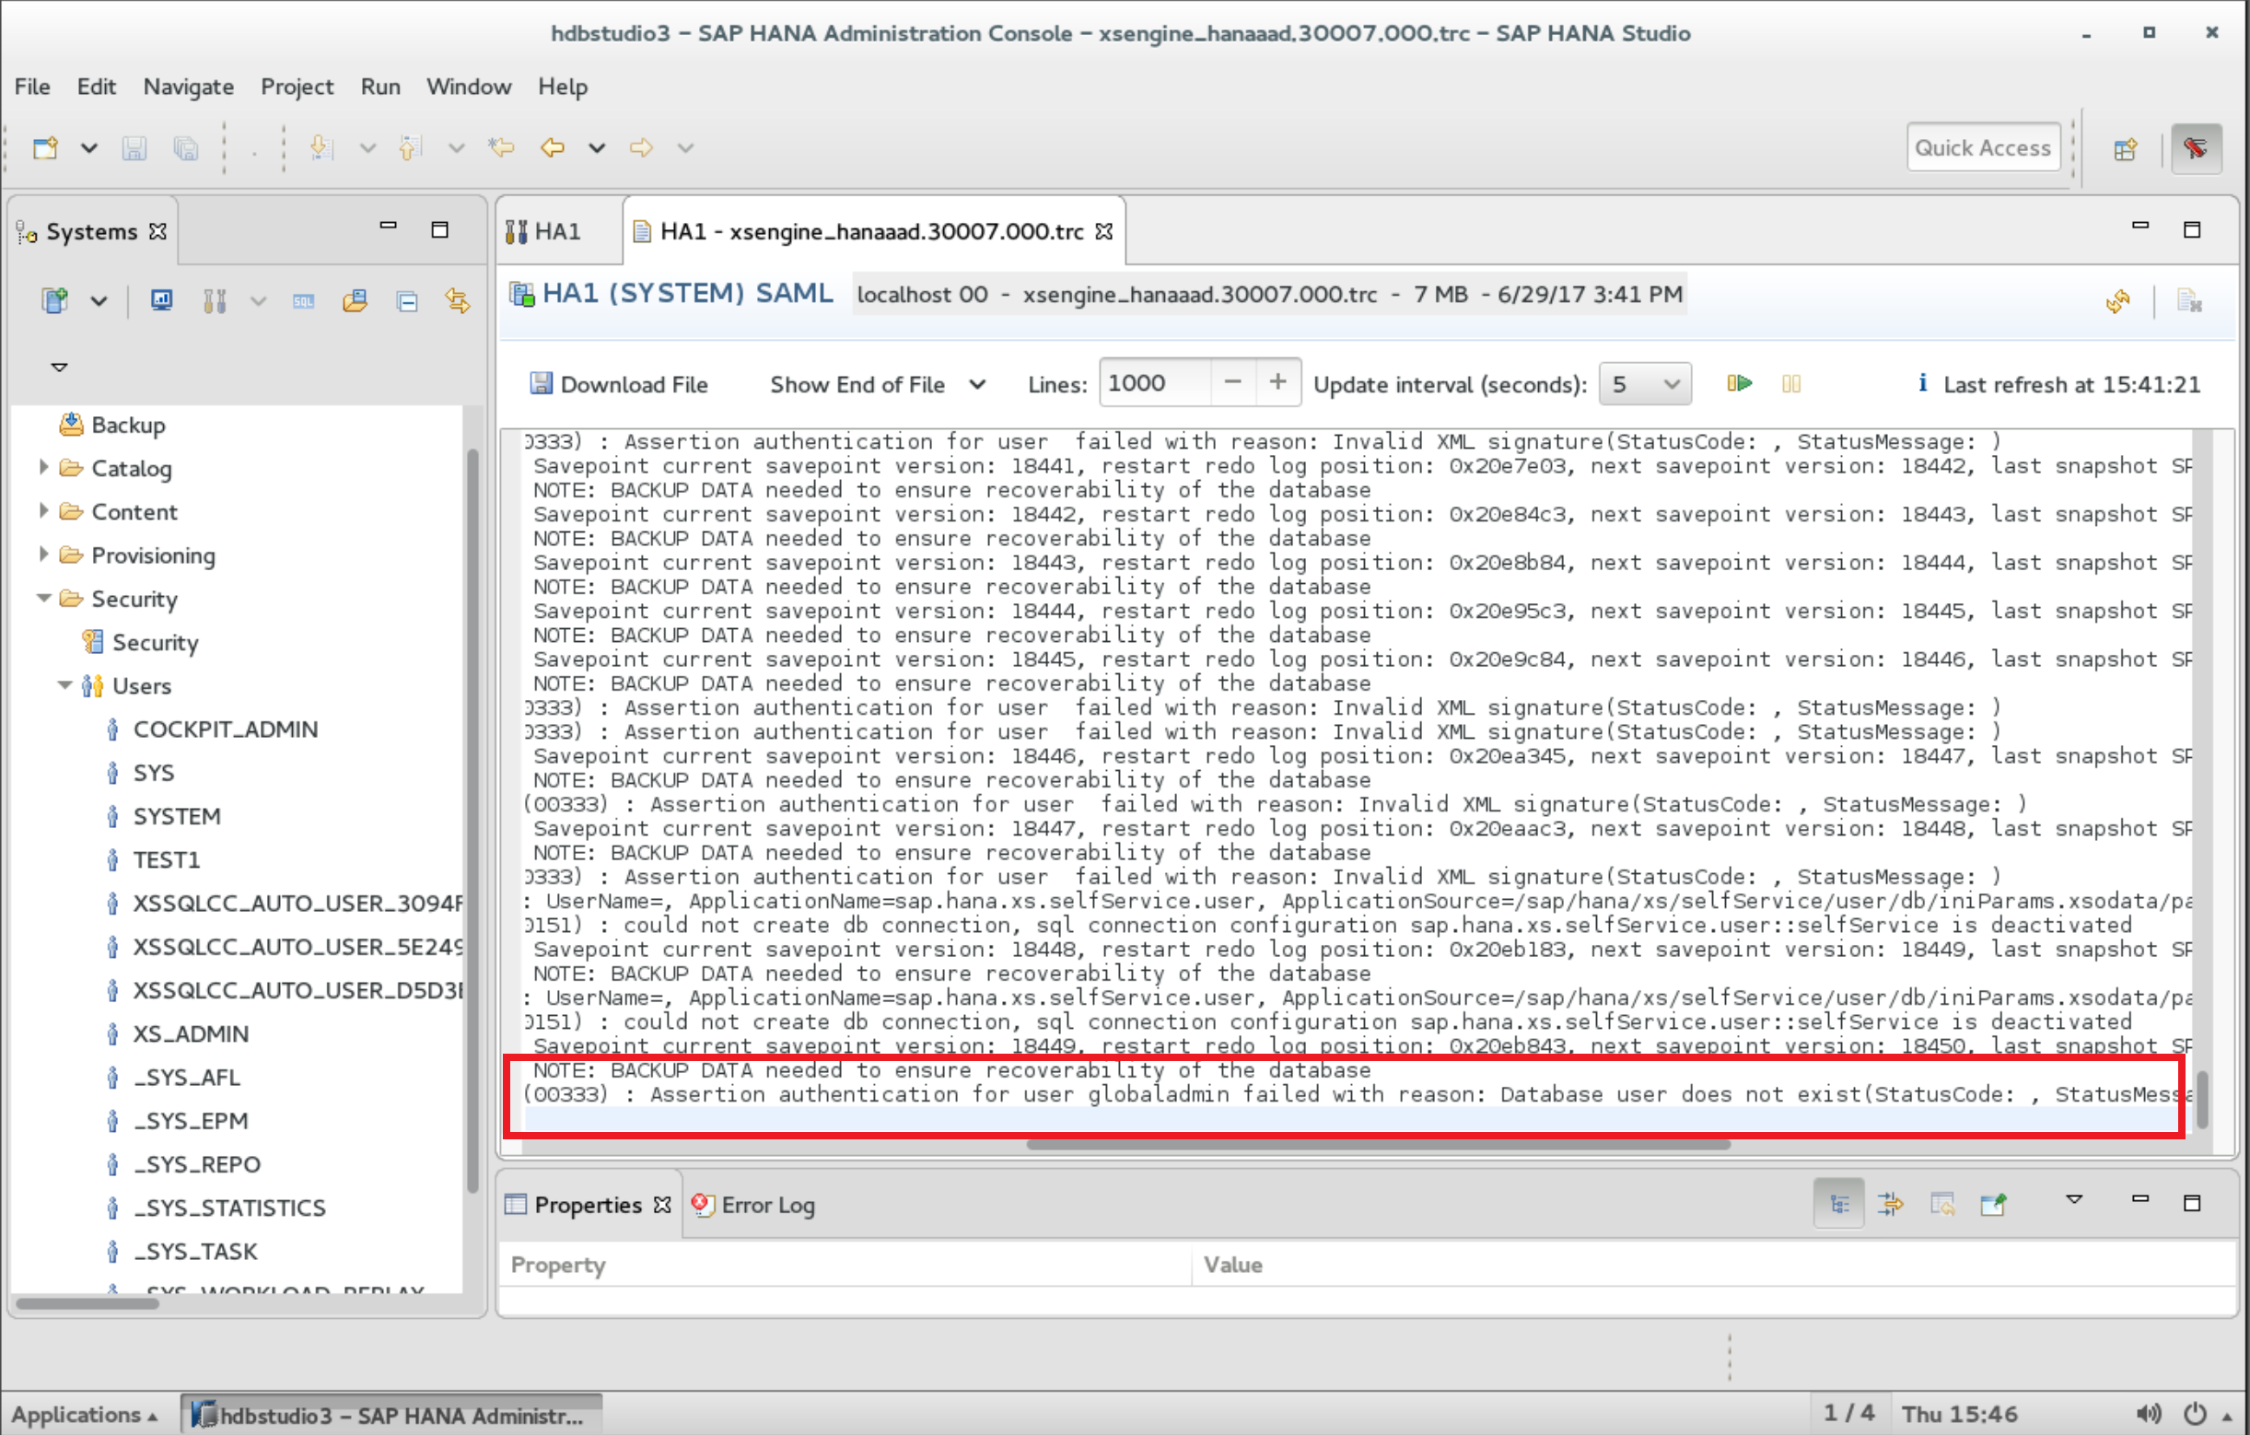Pause automatic refresh with the pause icon
The width and height of the screenshot is (2250, 1435).
(x=1791, y=384)
